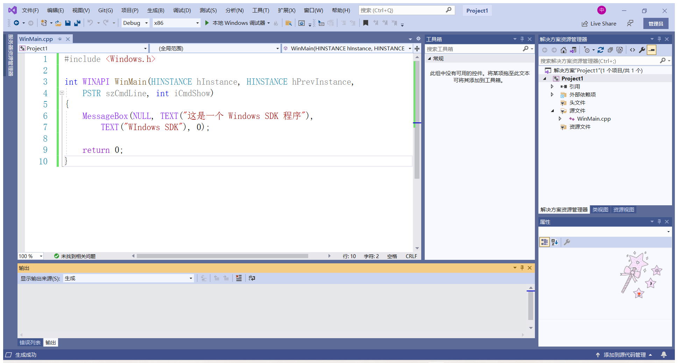Screen dimensions: 678x363
Task: Switch views using the Solution Explorer views icon
Action: (573, 50)
